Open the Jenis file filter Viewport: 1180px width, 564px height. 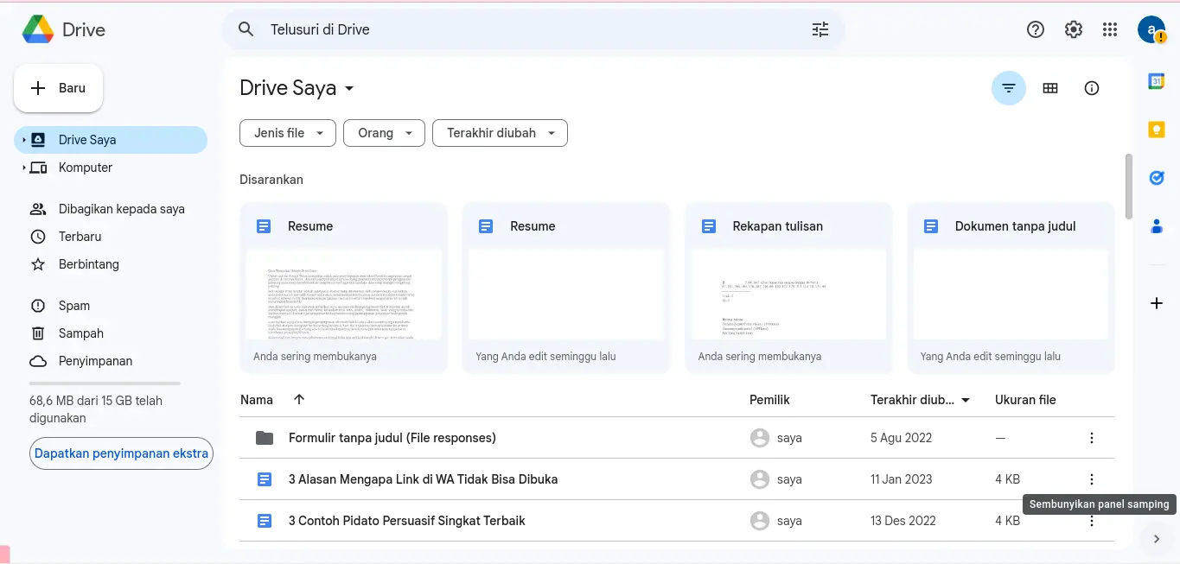pos(287,133)
